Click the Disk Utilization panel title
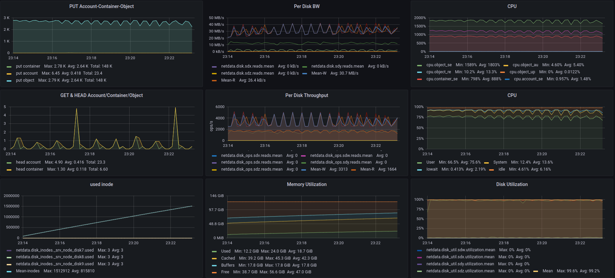This screenshot has width=615, height=278. point(512,184)
